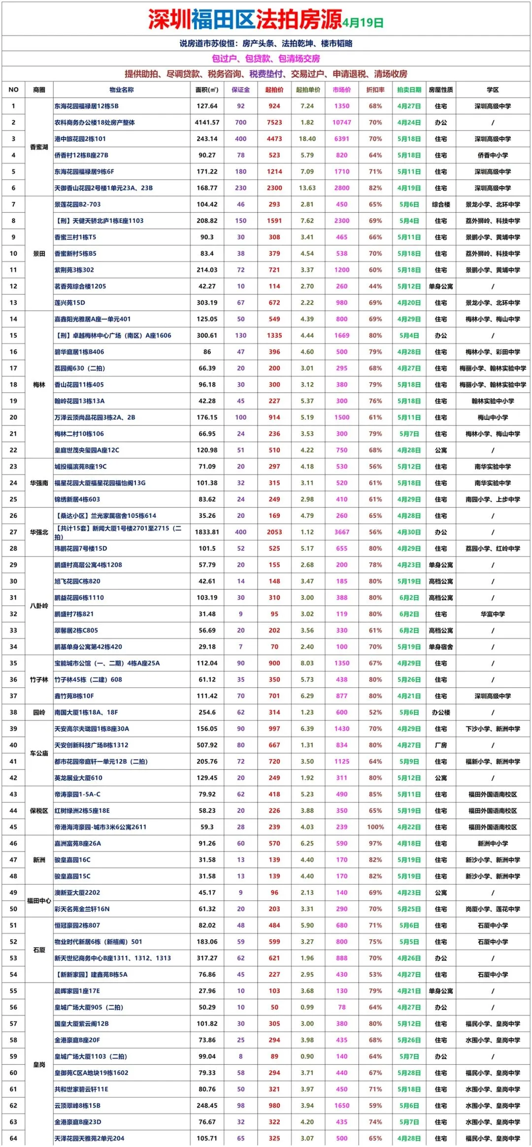532x1147 pixels.
Task: Click the 办公楼 property type cell
Action: pyautogui.click(x=441, y=712)
